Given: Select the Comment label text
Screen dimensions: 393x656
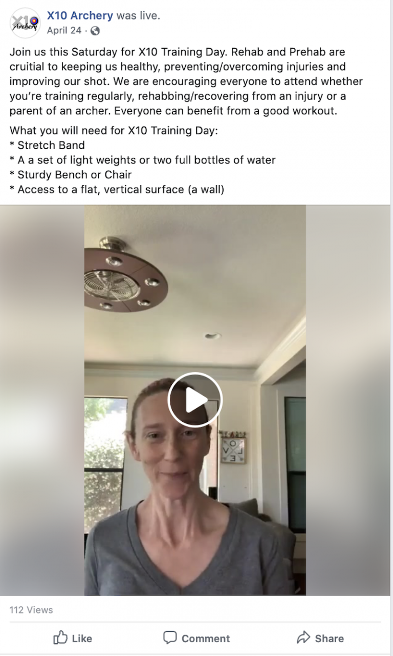Looking at the screenshot, I should click(x=206, y=639).
